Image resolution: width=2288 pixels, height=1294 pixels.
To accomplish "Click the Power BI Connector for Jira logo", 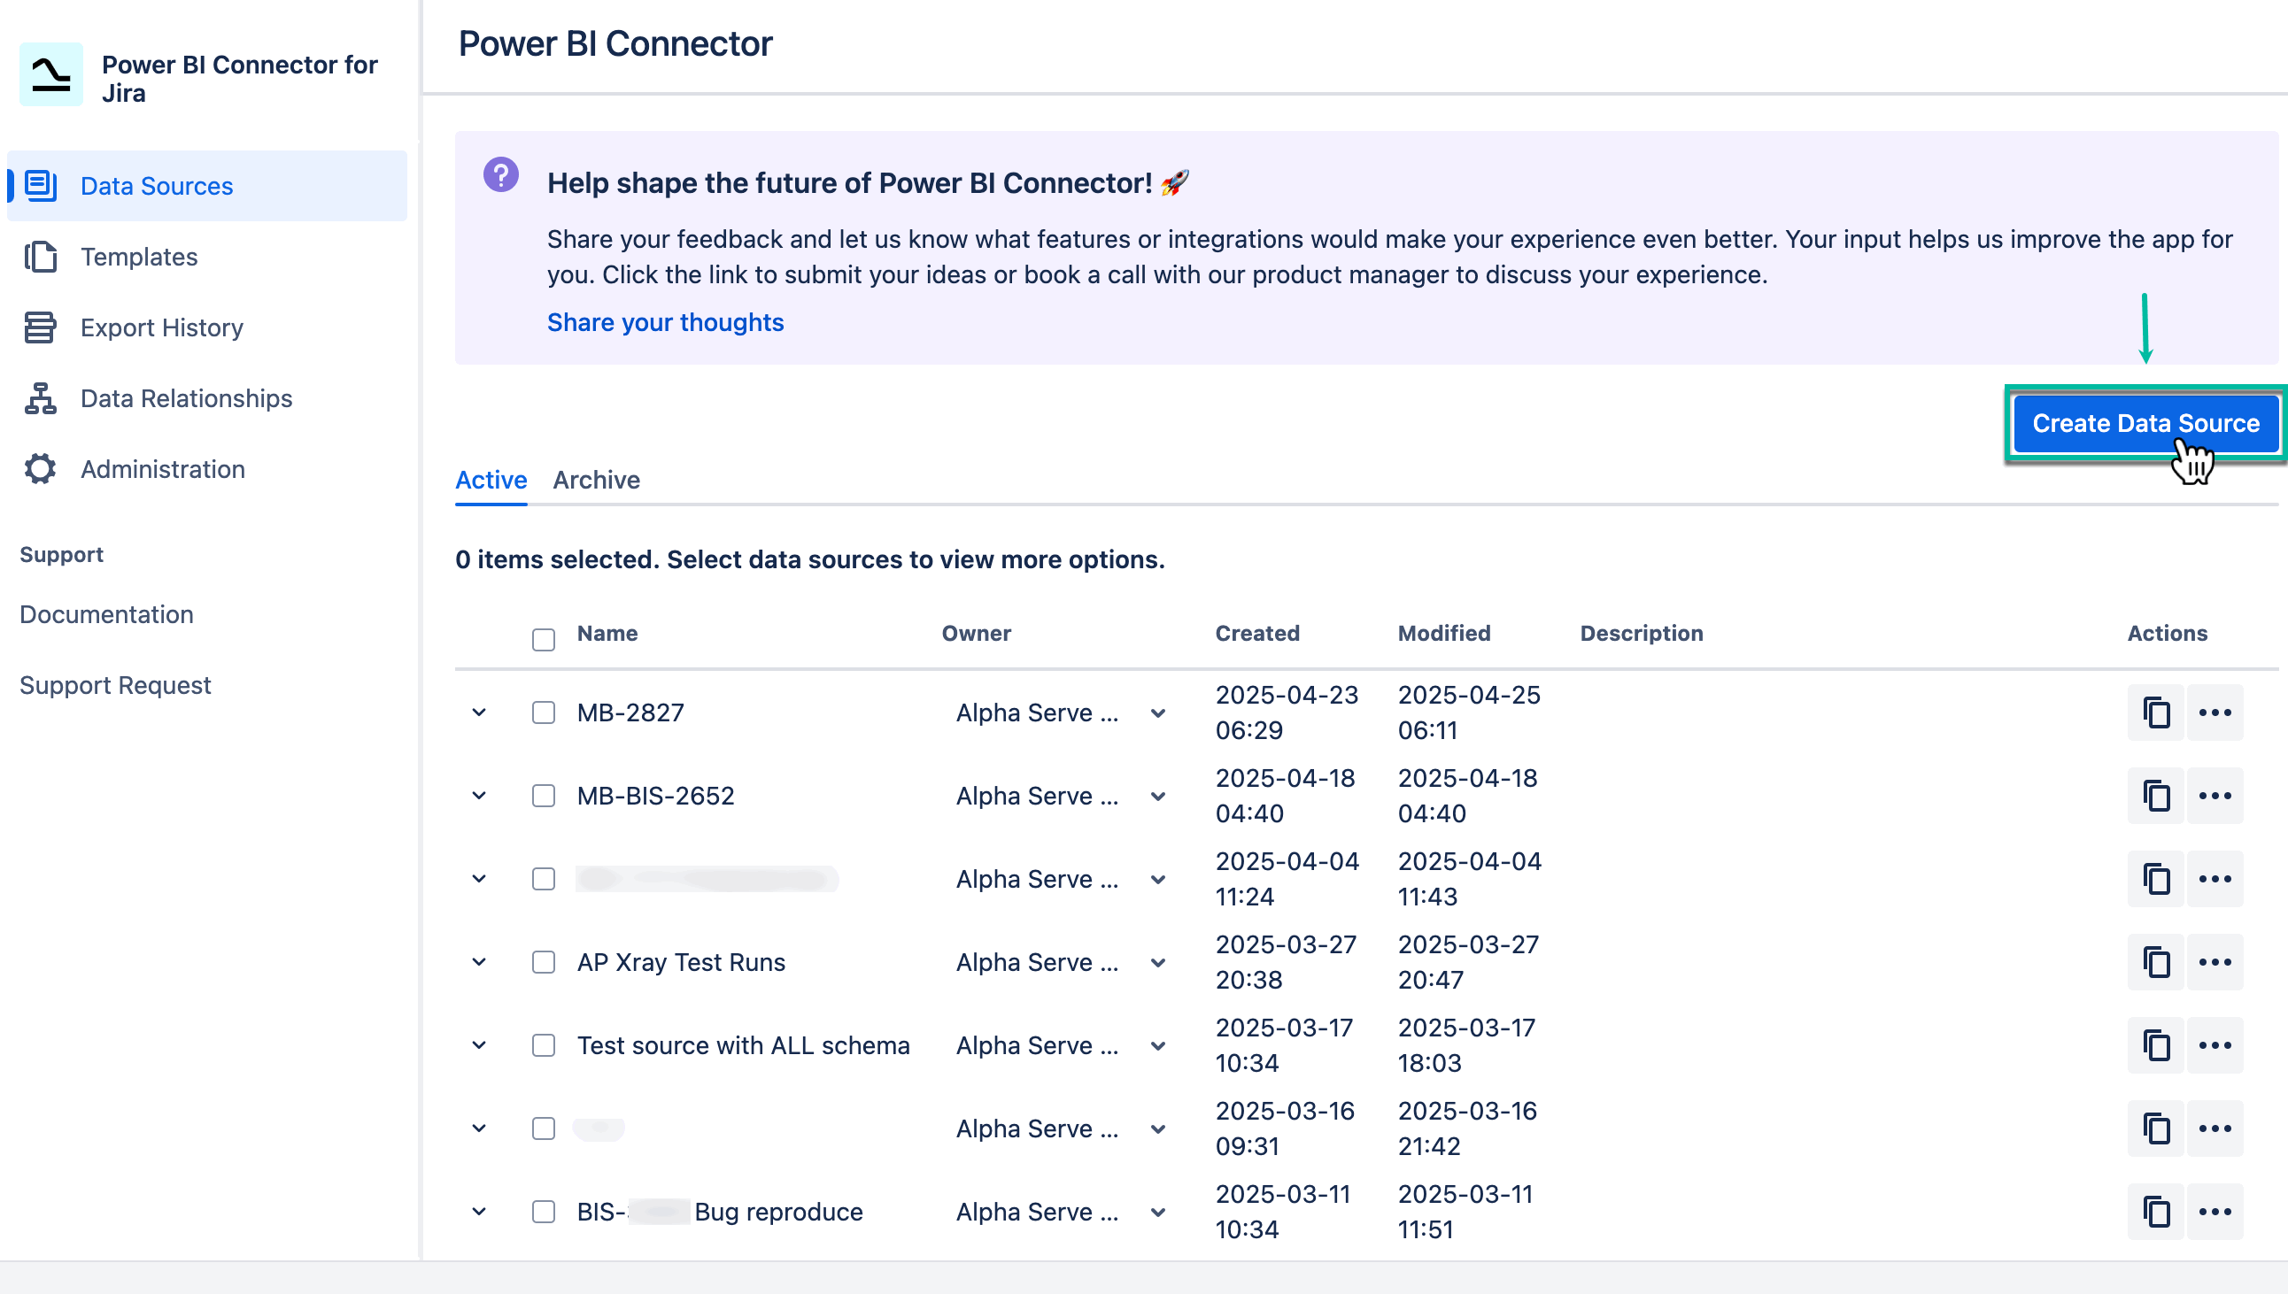I will 50,74.
